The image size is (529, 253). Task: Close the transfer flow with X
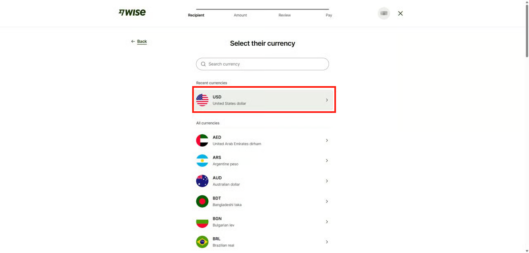click(x=400, y=13)
